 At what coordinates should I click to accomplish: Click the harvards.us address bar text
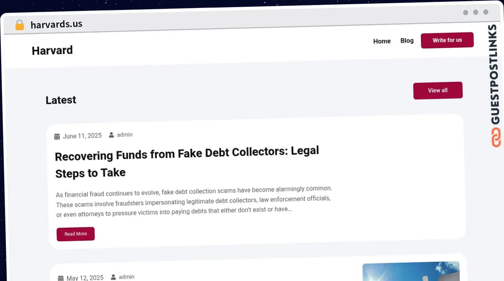(56, 24)
